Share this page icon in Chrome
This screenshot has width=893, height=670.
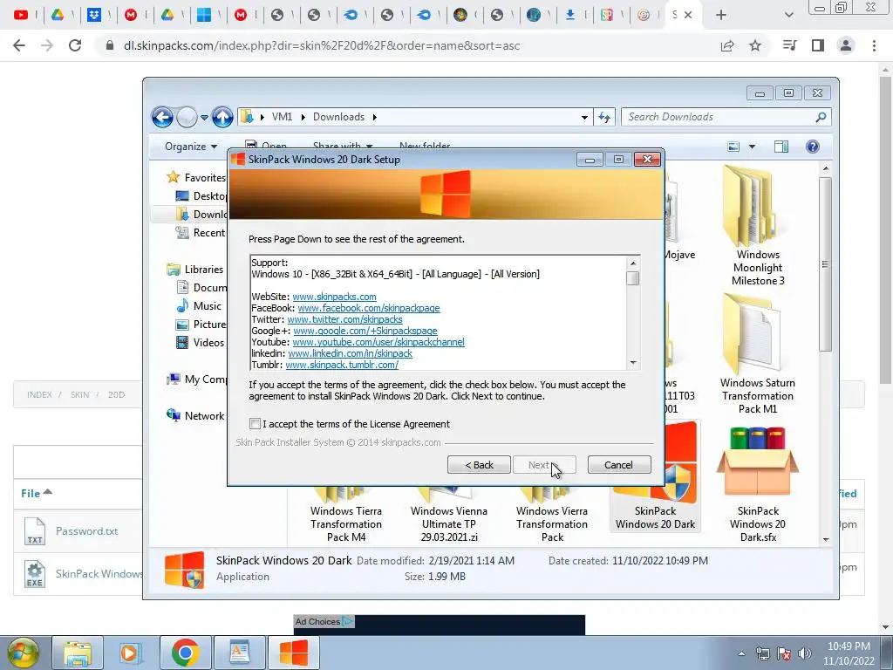(727, 45)
